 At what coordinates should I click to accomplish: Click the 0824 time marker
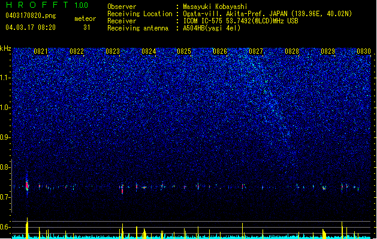[x=149, y=51]
